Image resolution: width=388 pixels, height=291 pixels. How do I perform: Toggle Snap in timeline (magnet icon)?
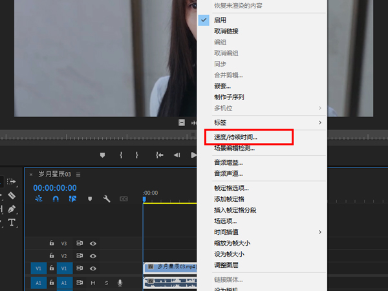[56, 199]
